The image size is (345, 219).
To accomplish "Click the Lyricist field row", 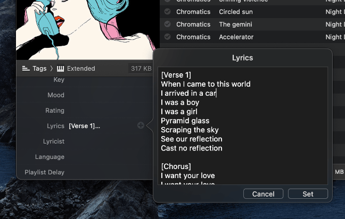I will [85, 141].
